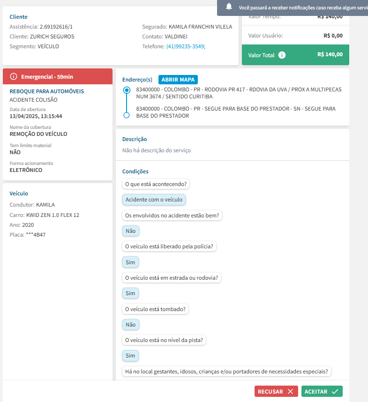Click the X icon on Recusar
The image size is (368, 402).
click(291, 391)
